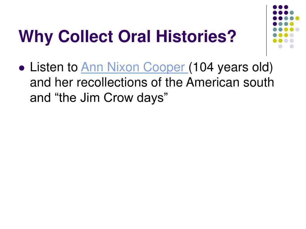The width and height of the screenshot is (306, 229).
Task: Click the word "Why" in the title
Action: click(36, 37)
